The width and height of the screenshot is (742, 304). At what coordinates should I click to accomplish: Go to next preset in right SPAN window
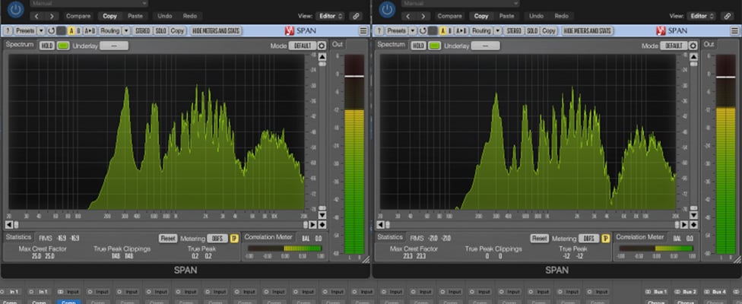[x=423, y=16]
